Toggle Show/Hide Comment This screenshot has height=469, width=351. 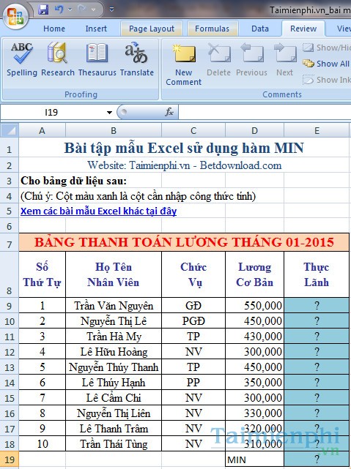pyautogui.click(x=326, y=48)
